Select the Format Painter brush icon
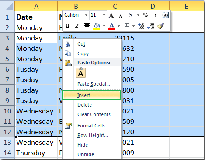The image size is (205, 160). [x=160, y=26]
